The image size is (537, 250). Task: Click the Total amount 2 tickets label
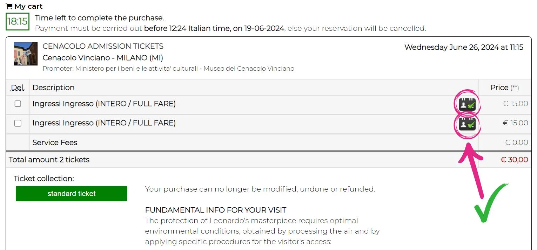pyautogui.click(x=49, y=160)
